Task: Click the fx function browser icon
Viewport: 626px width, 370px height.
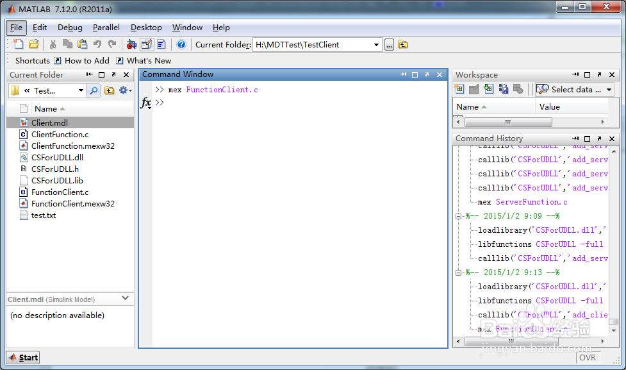Action: pos(145,103)
